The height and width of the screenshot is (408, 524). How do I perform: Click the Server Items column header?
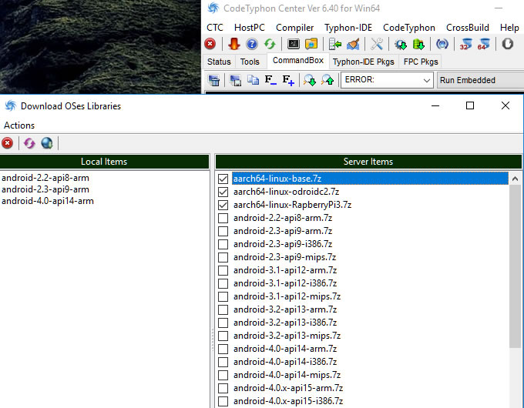tap(368, 162)
